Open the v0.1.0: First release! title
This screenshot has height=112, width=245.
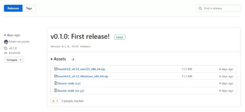pos(80,37)
